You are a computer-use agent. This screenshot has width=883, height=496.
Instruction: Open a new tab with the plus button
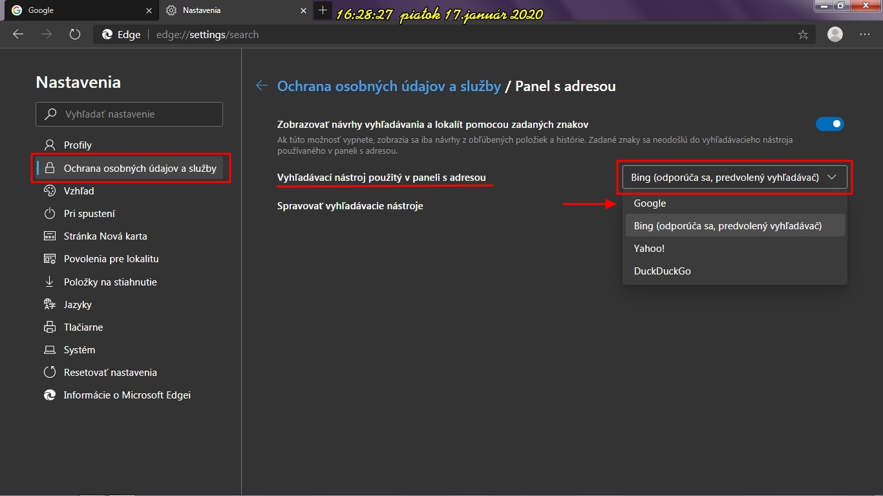point(323,10)
